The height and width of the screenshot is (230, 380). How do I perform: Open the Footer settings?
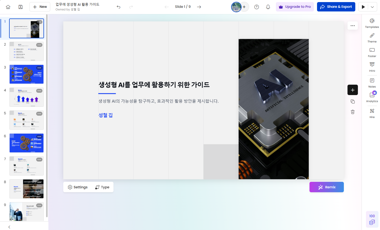372,52
